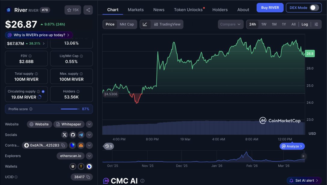
Task: Open the Holders tab
Action: [x=220, y=10]
